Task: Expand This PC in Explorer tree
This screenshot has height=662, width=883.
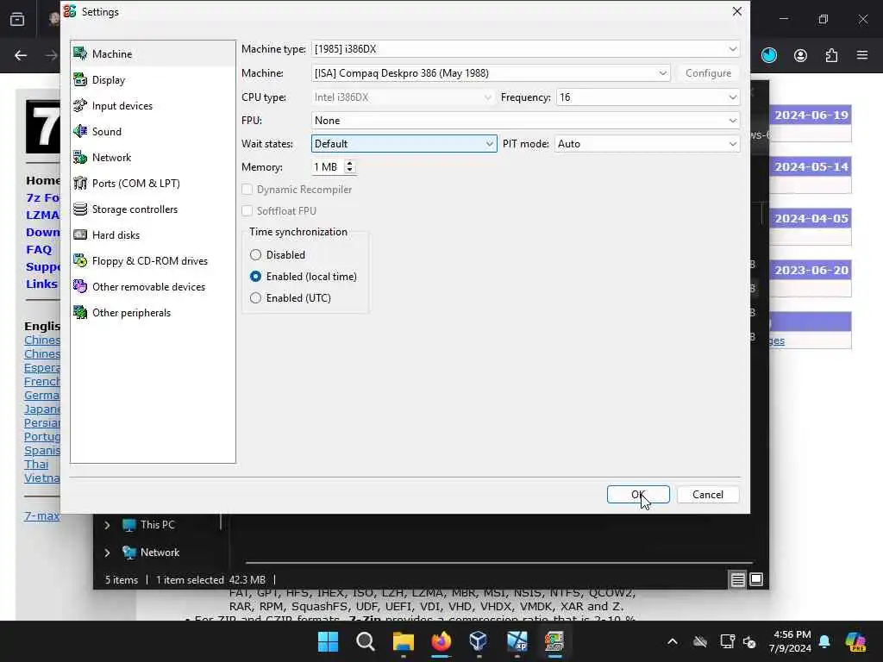Action: (107, 525)
